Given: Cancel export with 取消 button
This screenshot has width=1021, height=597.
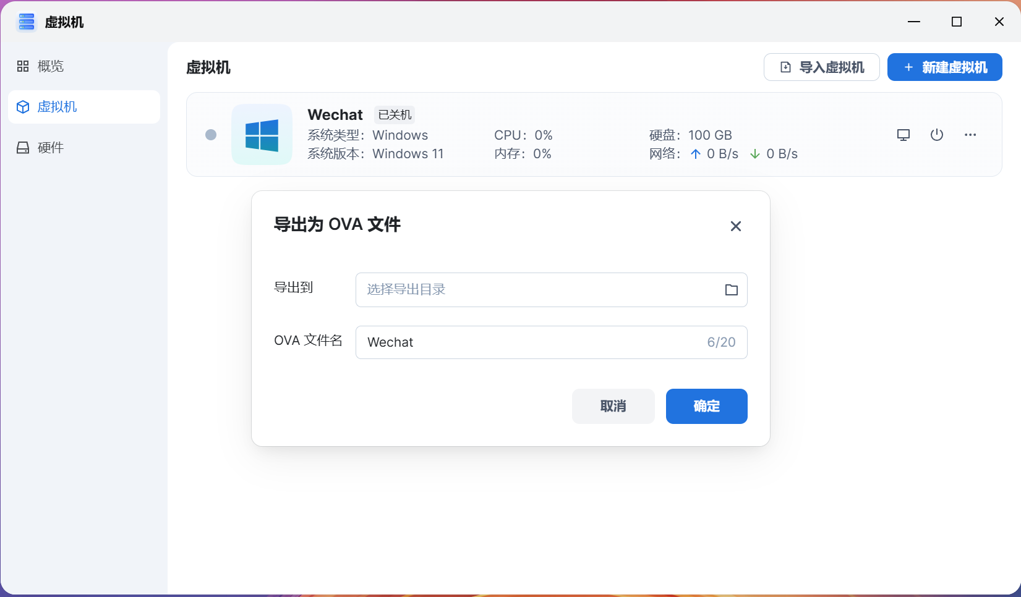Looking at the screenshot, I should [x=613, y=406].
